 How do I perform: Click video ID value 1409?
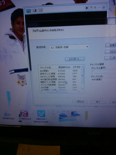75,71
